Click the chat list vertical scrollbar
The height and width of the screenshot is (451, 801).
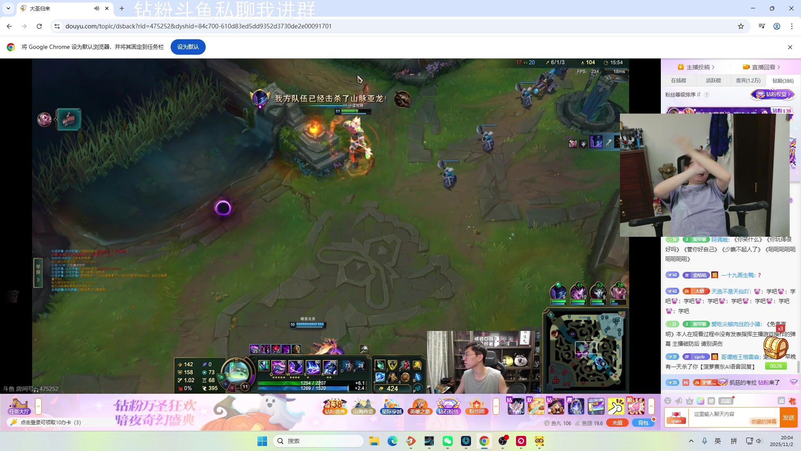click(798, 367)
